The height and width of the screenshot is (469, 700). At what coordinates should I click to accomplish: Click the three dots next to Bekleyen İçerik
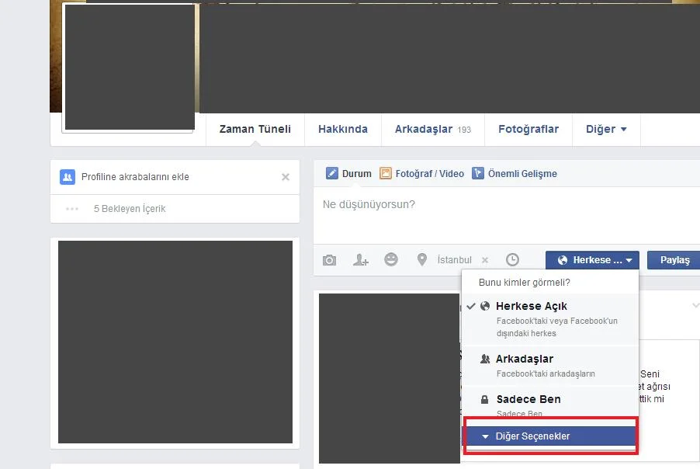point(72,209)
